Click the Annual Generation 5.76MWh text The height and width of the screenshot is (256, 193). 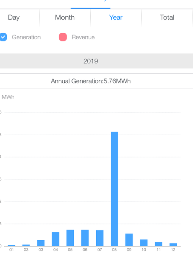pyautogui.click(x=91, y=81)
